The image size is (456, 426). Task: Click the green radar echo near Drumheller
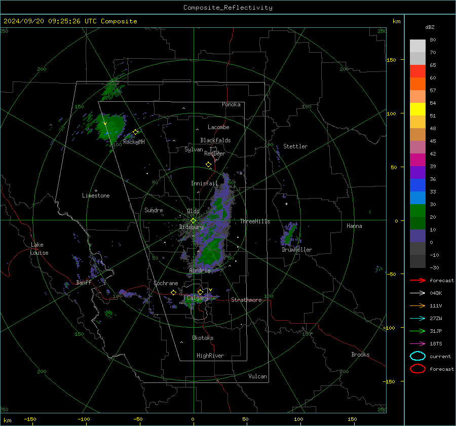tap(290, 234)
